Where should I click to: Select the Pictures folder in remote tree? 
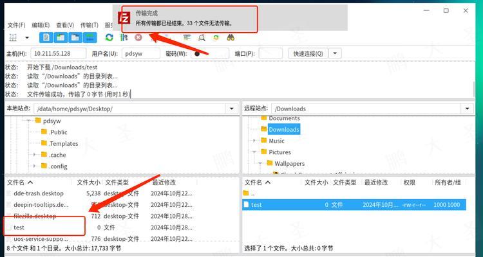point(279,152)
